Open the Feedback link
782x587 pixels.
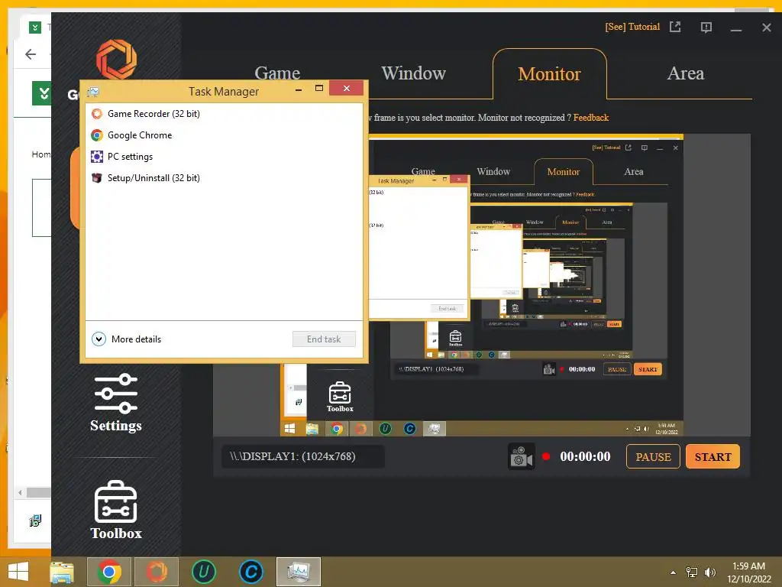pos(591,118)
